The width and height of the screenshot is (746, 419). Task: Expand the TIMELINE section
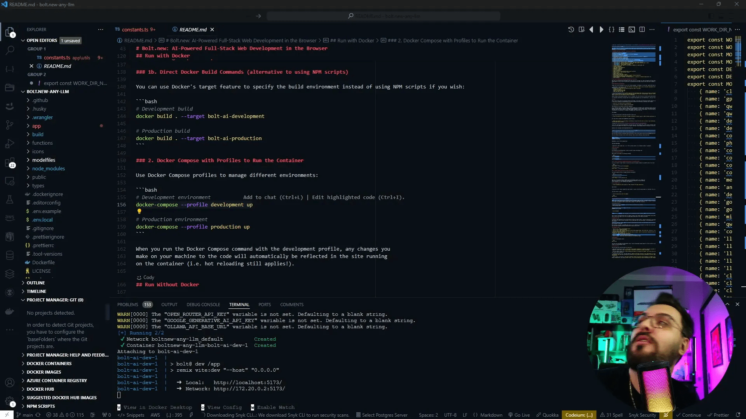click(x=37, y=291)
